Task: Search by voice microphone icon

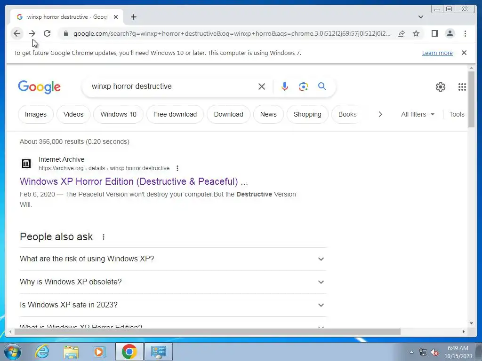Action: (x=285, y=86)
